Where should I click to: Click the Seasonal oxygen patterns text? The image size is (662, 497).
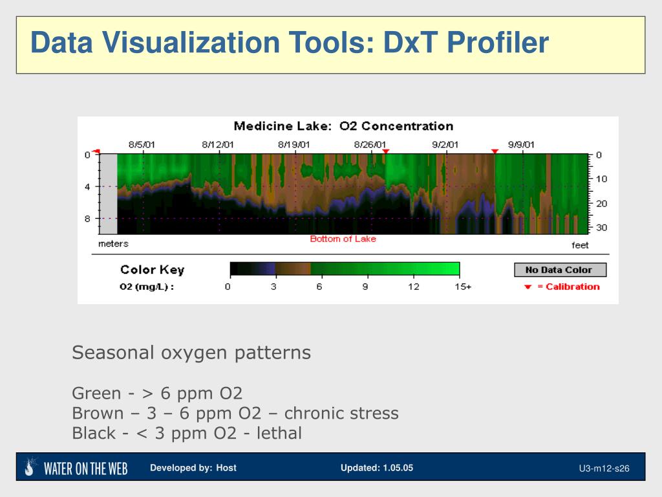pos(191,353)
